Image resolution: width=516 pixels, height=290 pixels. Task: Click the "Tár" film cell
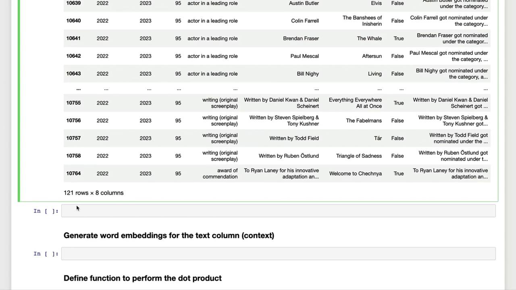[378, 138]
